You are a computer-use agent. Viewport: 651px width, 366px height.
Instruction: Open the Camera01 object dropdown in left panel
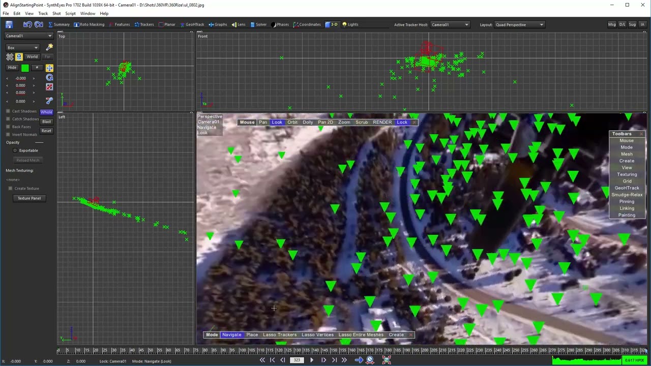28,36
